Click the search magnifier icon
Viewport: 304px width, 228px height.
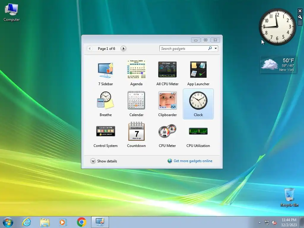pos(210,48)
